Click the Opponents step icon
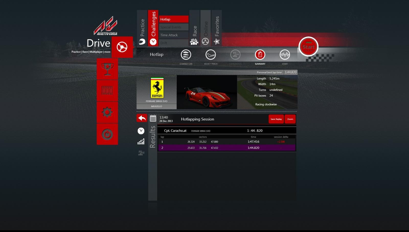Screen dimensions: 409x232 point(235,55)
